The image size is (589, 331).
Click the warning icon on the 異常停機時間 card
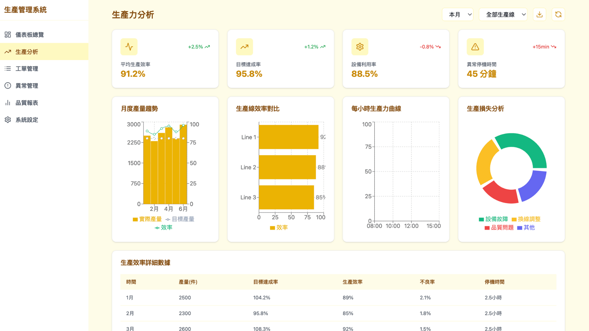coord(475,47)
